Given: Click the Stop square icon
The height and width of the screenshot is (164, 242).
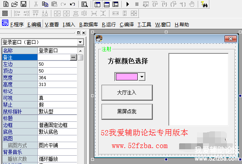Looking at the screenshot, I should [137, 4].
